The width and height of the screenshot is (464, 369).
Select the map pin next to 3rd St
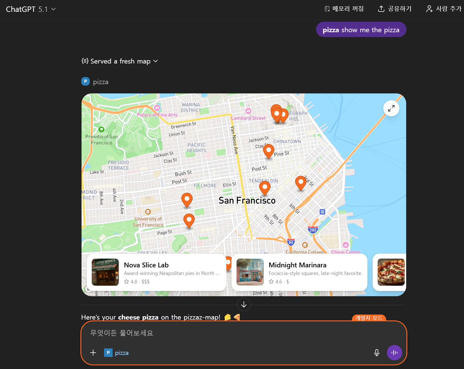301,183
